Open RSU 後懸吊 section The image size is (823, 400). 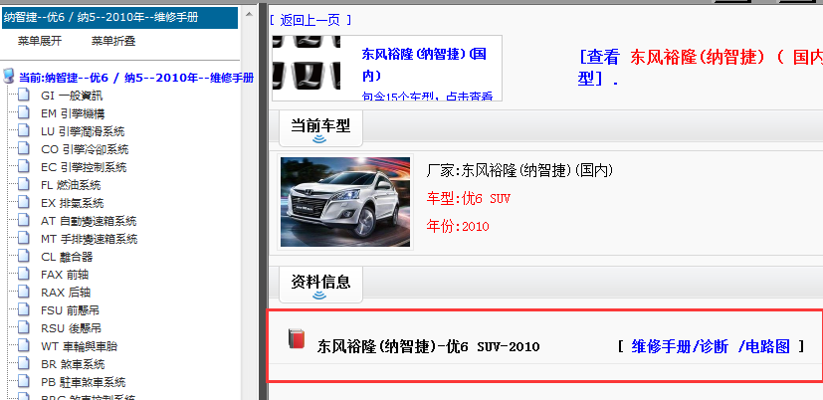pyautogui.click(x=71, y=328)
